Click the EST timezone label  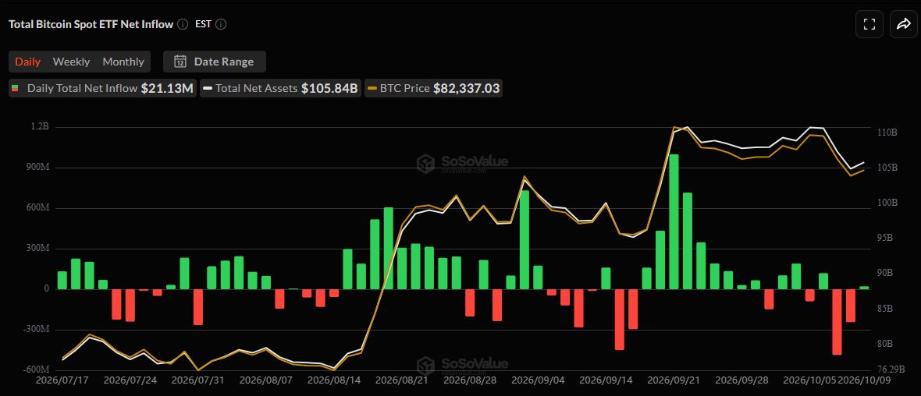click(x=203, y=24)
